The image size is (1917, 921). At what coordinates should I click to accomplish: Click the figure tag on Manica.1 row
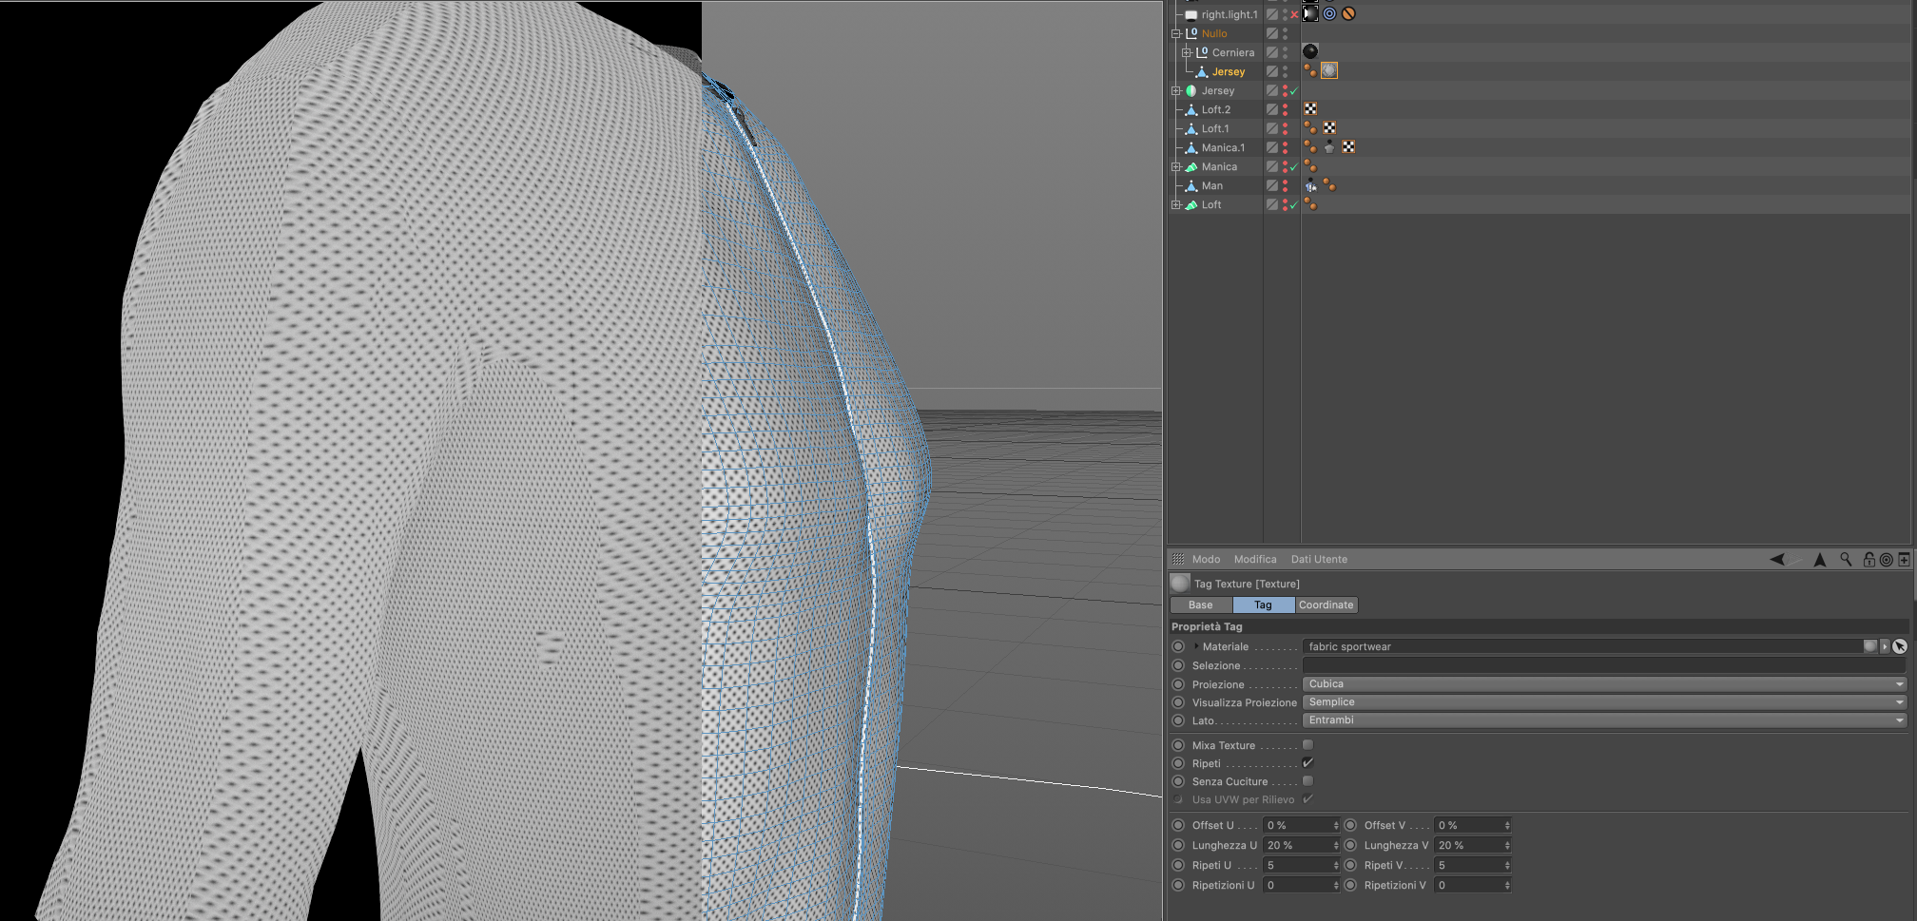pyautogui.click(x=1329, y=146)
